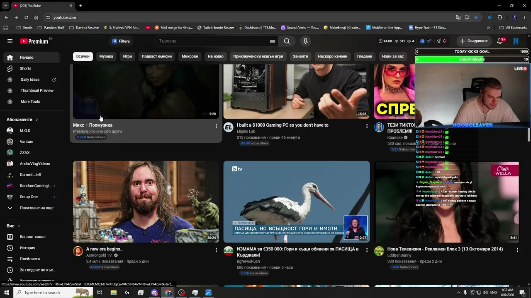Click the 'Микс – Попмузика' title
Image resolution: width=531 pixels, height=298 pixels.
(93, 125)
